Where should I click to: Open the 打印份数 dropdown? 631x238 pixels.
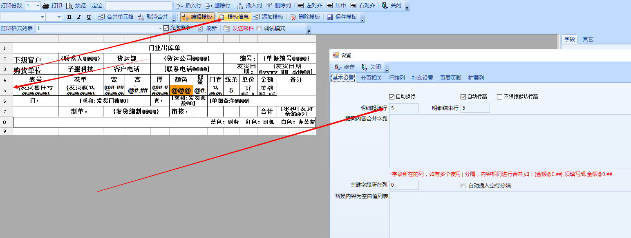[38, 6]
